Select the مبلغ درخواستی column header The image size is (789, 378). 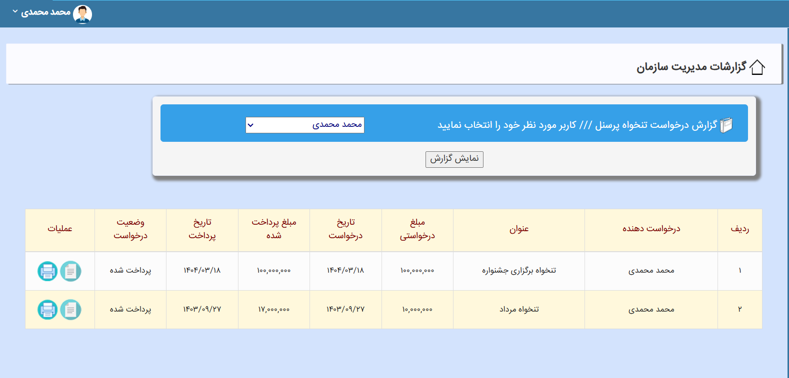pos(417,229)
